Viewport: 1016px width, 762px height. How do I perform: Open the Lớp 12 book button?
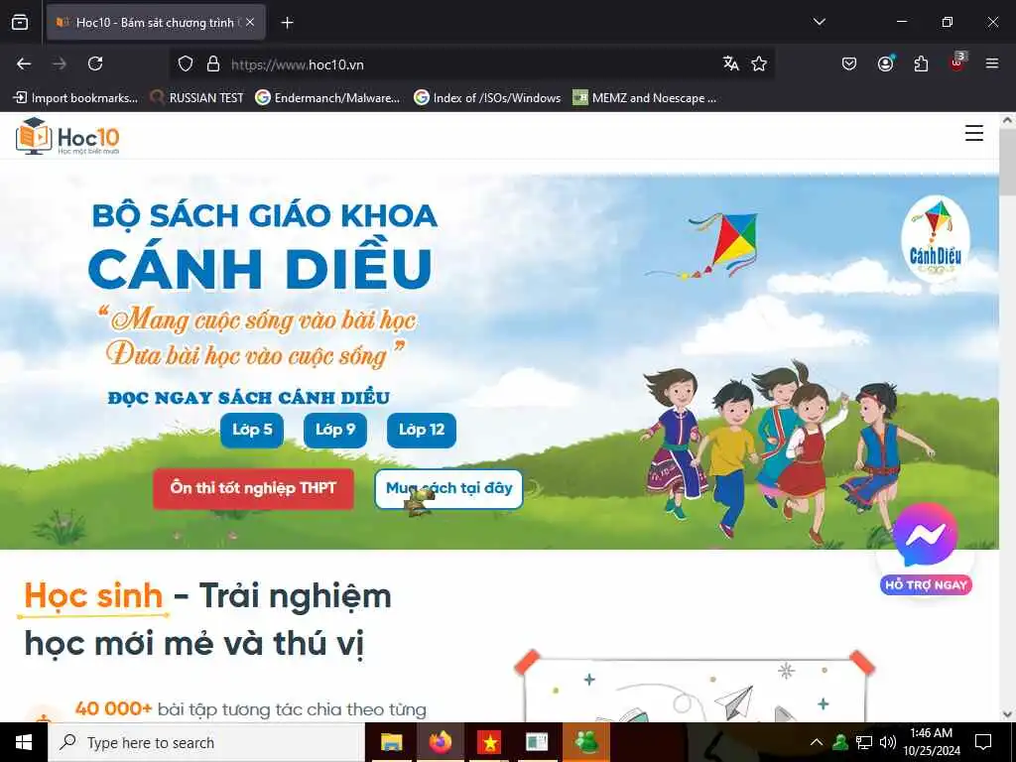pyautogui.click(x=421, y=430)
